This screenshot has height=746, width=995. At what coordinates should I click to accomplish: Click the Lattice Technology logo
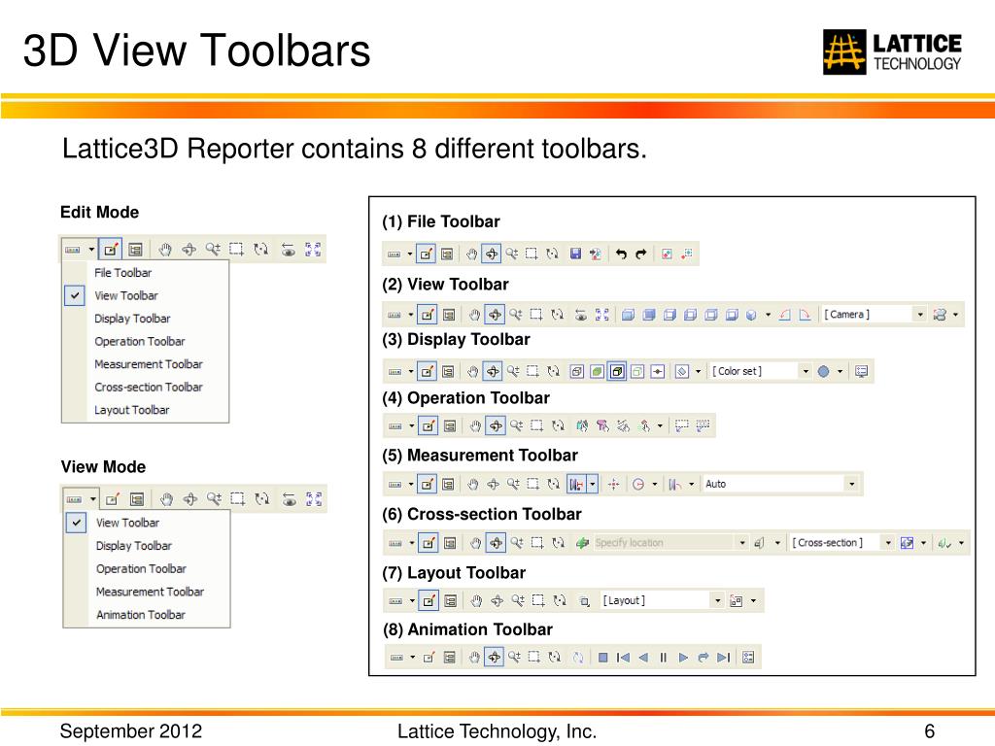pyautogui.click(x=892, y=52)
